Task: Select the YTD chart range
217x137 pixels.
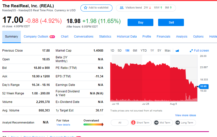Action: (144, 51)
